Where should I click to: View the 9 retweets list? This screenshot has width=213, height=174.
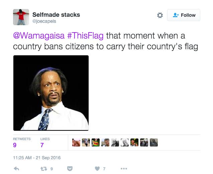click(22, 142)
